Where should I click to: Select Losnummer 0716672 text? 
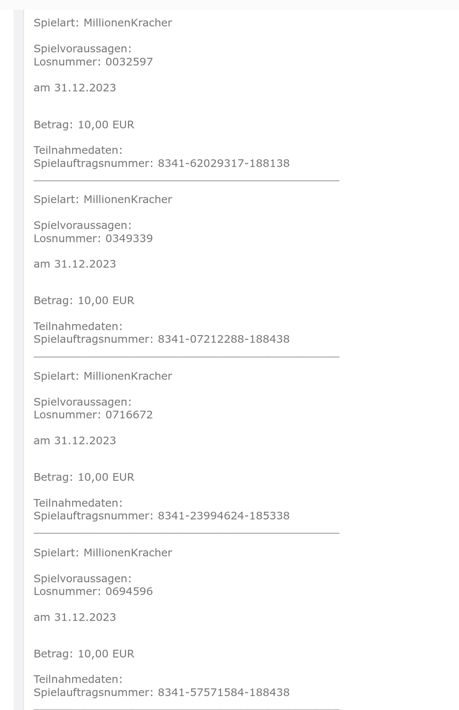coord(93,415)
